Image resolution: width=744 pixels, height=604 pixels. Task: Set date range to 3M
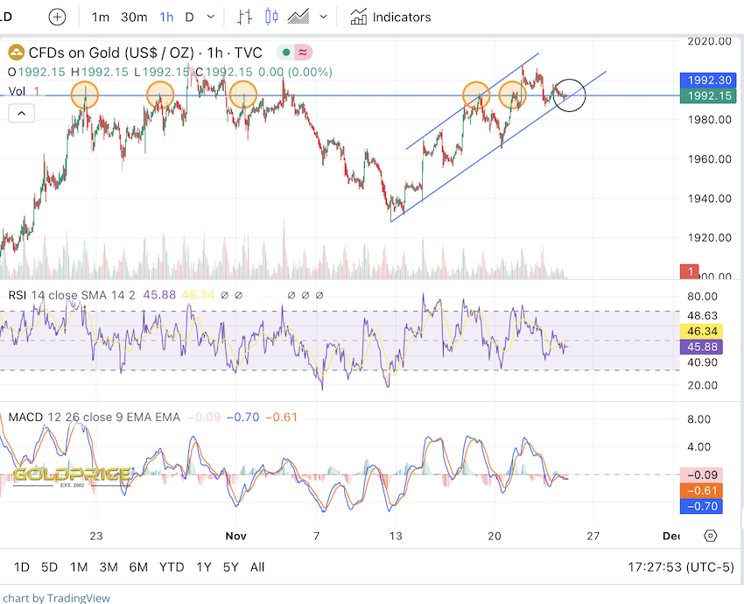coord(109,566)
